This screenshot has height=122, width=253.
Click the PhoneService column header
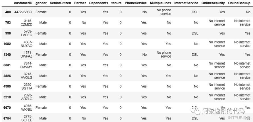(x=136, y=3)
